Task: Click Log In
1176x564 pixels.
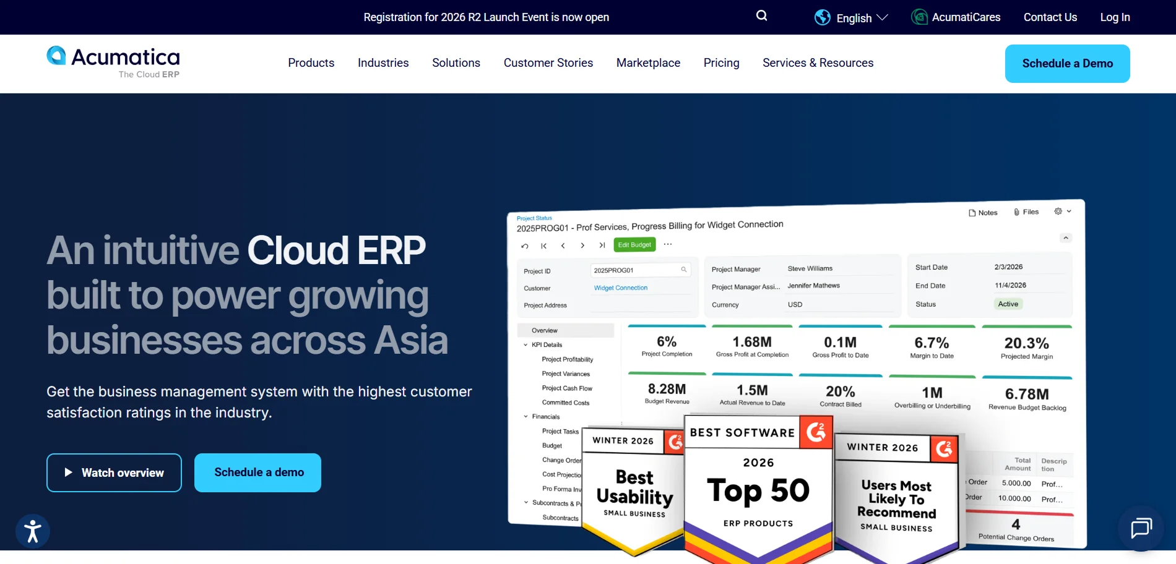Action: tap(1115, 17)
